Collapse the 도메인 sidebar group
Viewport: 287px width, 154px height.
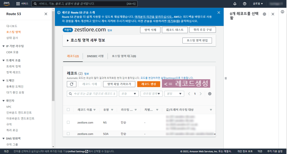click(x=4, y=80)
